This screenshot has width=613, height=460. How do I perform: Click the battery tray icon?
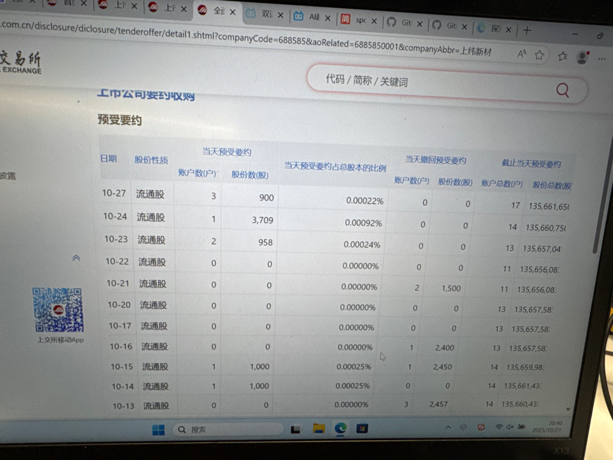[521, 426]
